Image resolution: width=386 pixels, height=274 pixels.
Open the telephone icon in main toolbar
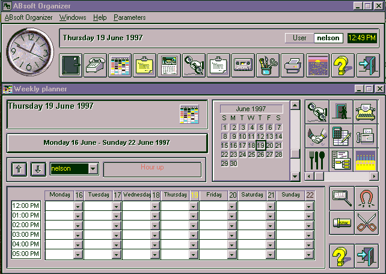95,65
